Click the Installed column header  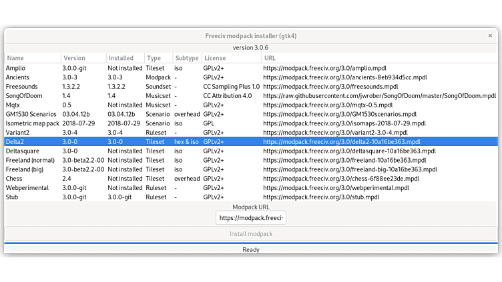[125, 58]
